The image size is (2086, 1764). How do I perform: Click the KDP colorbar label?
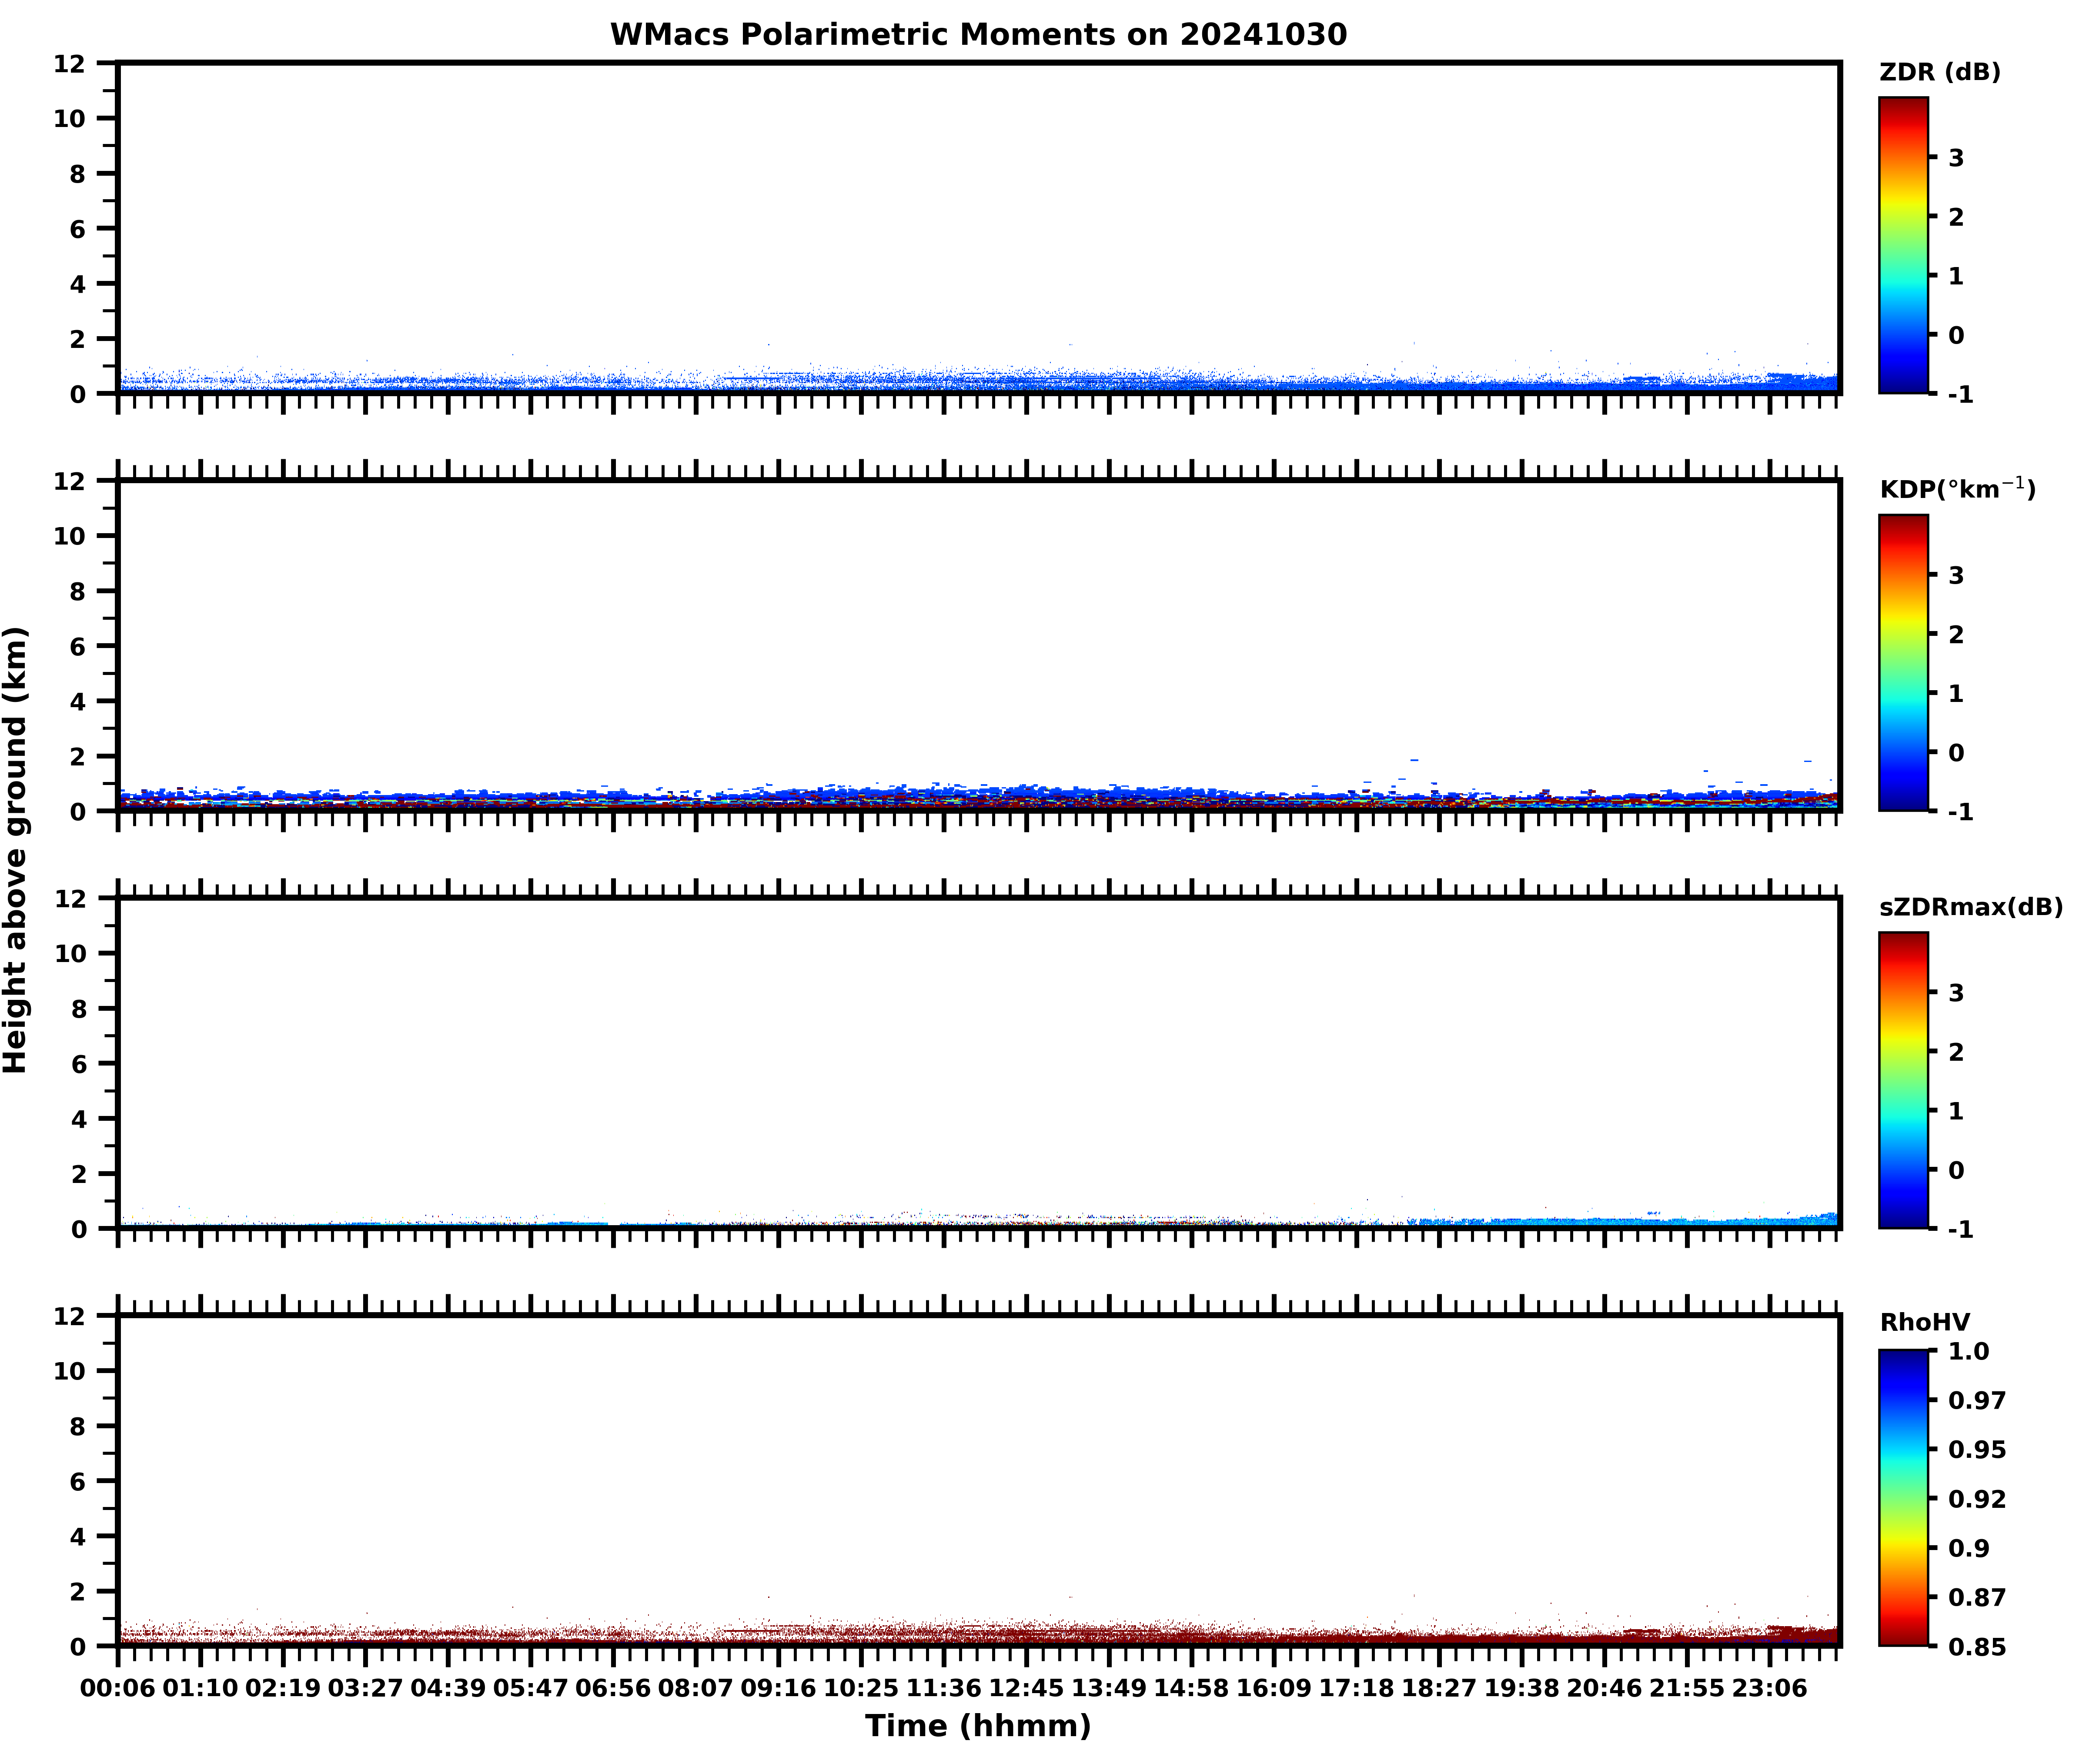click(1956, 489)
